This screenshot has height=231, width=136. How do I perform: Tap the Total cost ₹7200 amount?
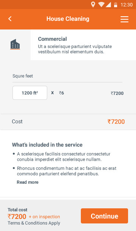point(17,217)
